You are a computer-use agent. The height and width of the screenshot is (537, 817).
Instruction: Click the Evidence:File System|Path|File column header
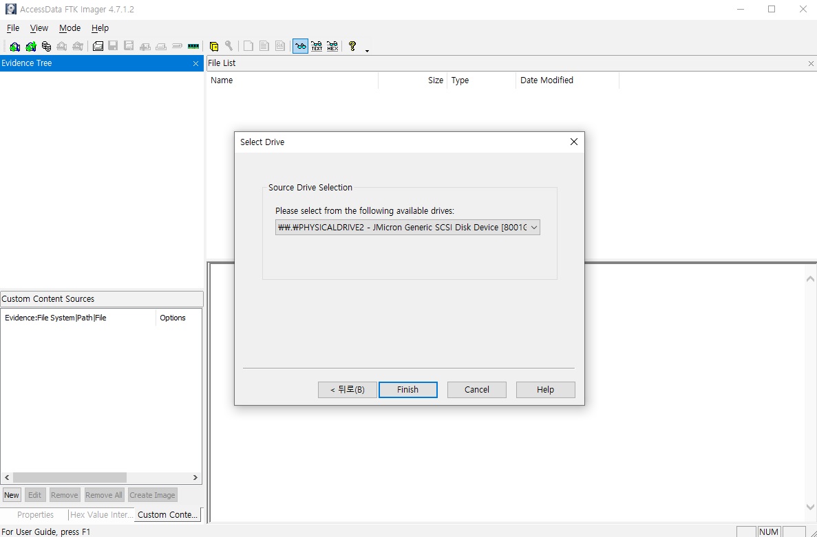click(78, 318)
